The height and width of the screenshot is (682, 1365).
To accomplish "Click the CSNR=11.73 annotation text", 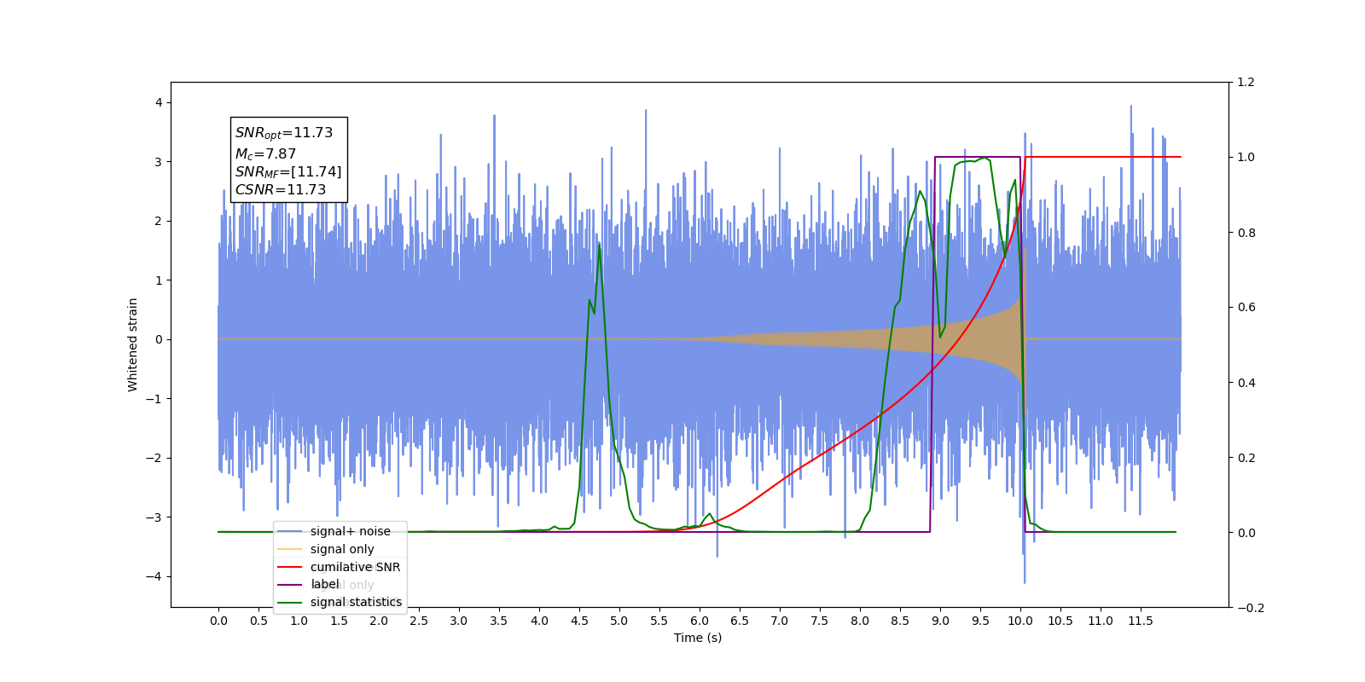I will [x=281, y=190].
